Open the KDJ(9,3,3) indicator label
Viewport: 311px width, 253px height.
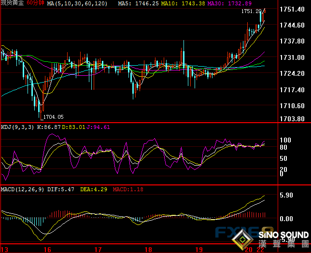(17, 127)
